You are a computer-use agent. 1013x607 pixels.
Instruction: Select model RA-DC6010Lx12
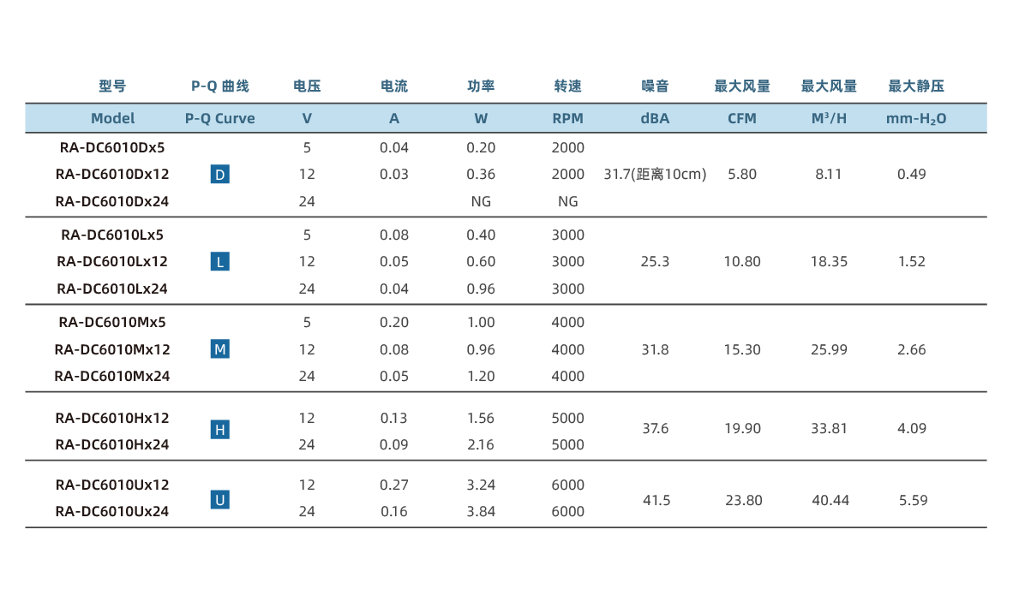(112, 262)
